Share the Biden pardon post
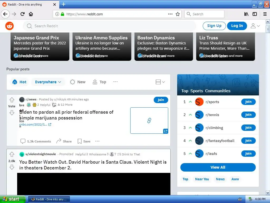 tap(64, 141)
